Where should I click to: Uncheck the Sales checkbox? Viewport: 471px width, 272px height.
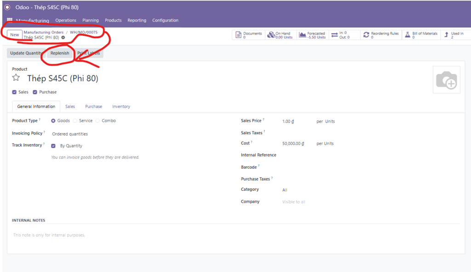click(14, 92)
